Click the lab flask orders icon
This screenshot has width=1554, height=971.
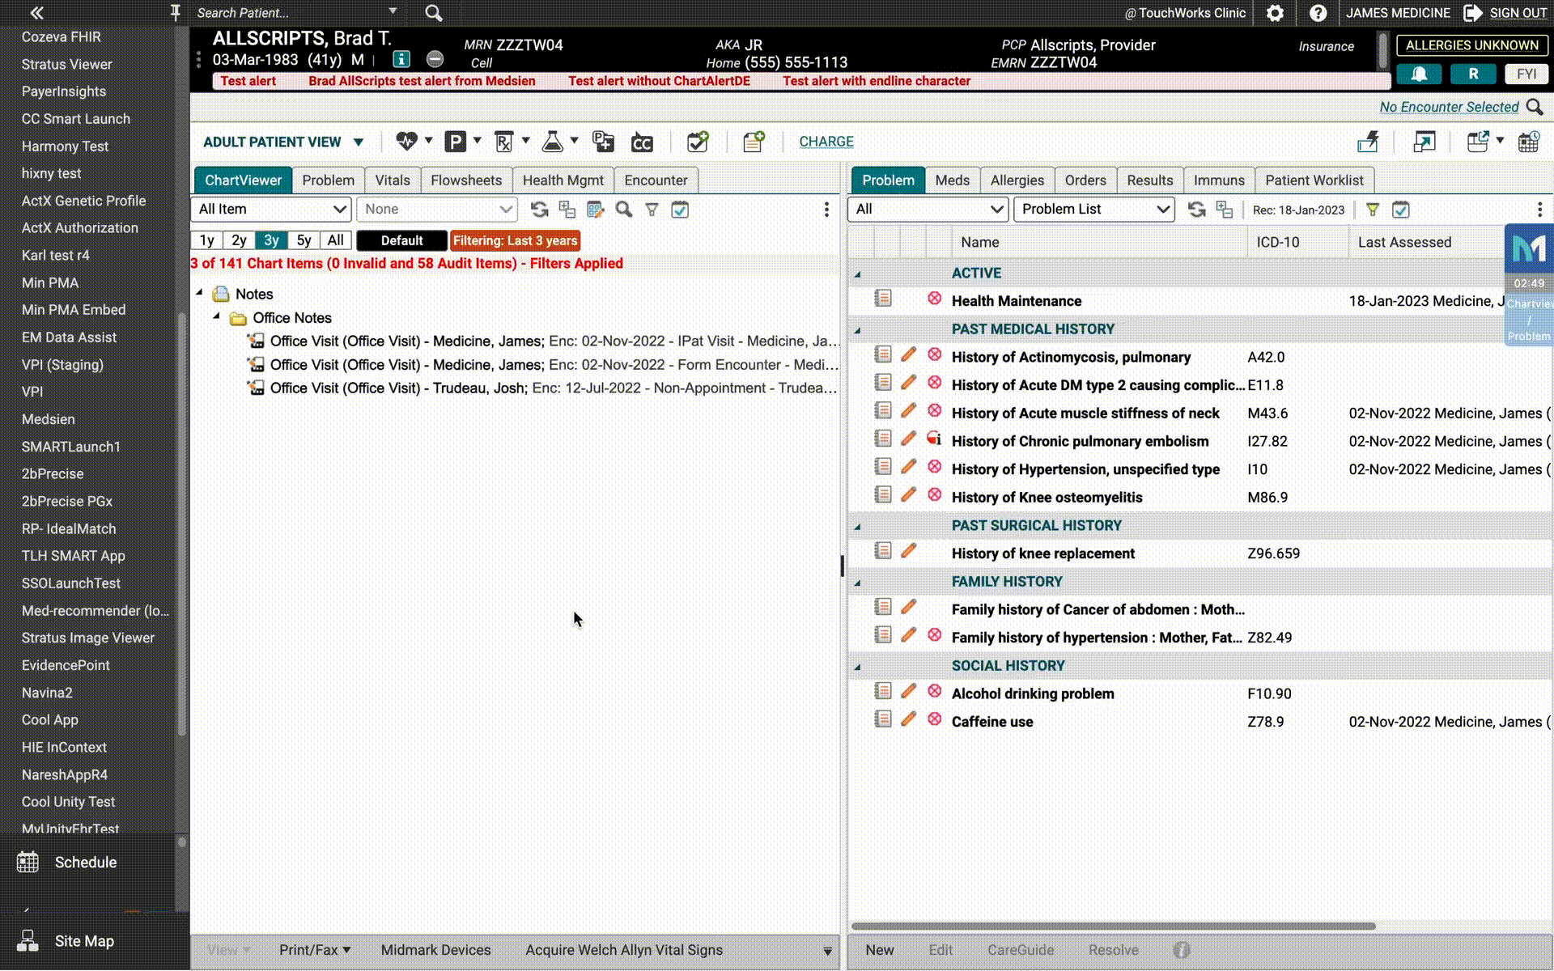pyautogui.click(x=553, y=142)
